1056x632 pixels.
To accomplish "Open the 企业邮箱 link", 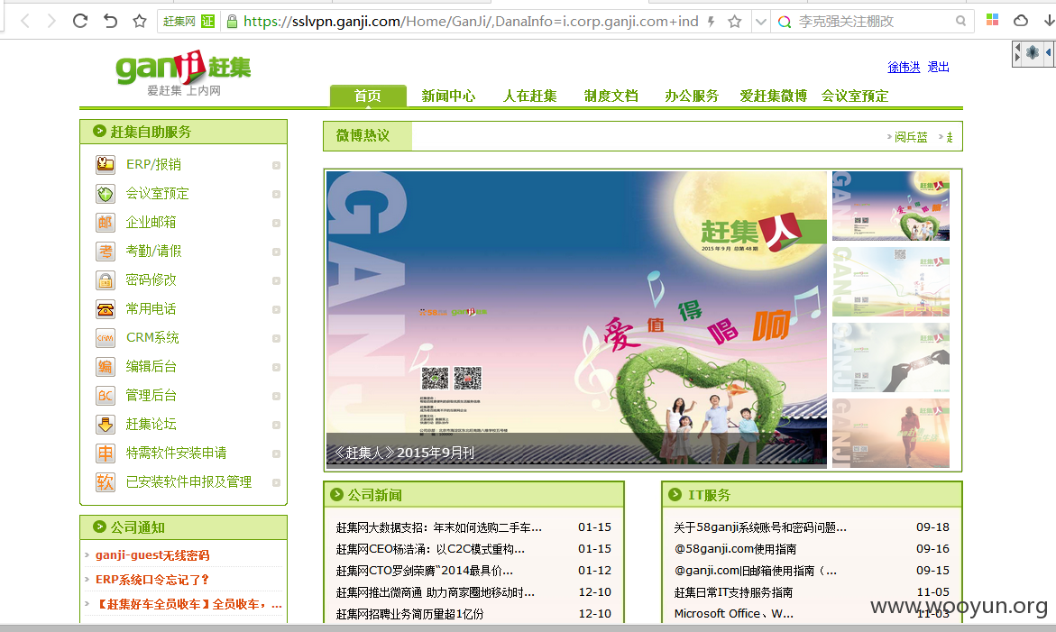I will click(x=151, y=222).
